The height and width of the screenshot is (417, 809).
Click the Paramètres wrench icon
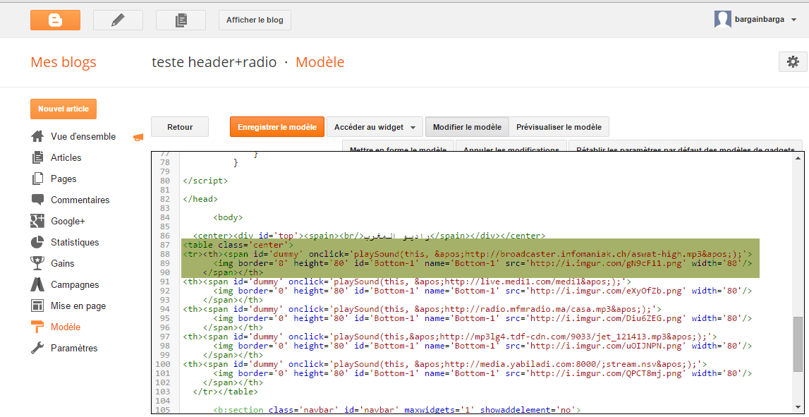coord(37,348)
